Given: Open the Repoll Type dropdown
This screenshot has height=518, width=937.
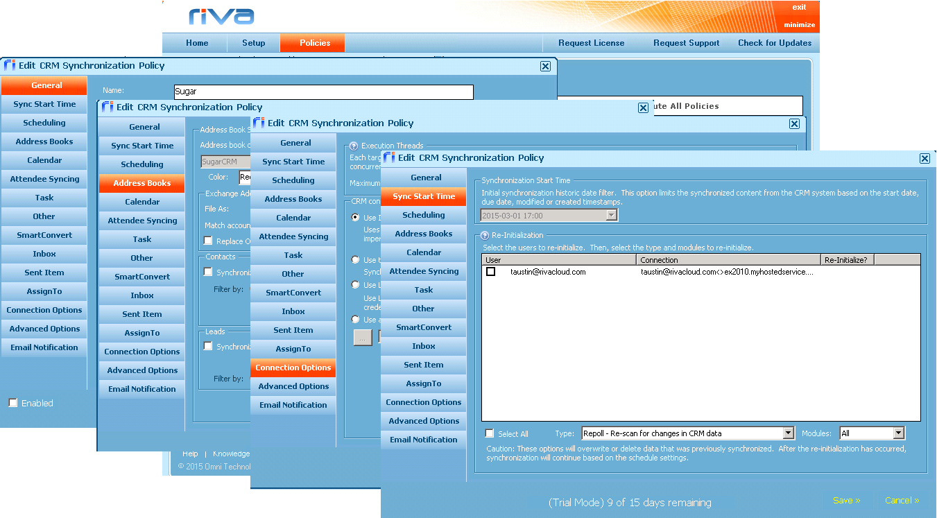Looking at the screenshot, I should [x=789, y=433].
